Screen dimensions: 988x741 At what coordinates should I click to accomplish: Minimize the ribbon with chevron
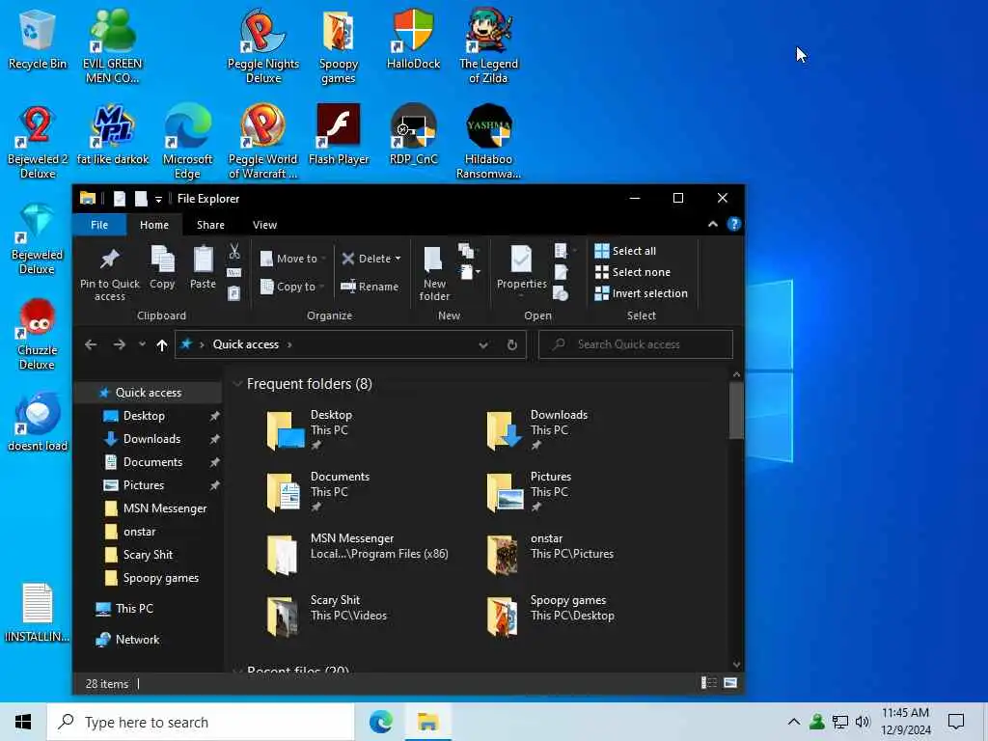[x=713, y=224]
